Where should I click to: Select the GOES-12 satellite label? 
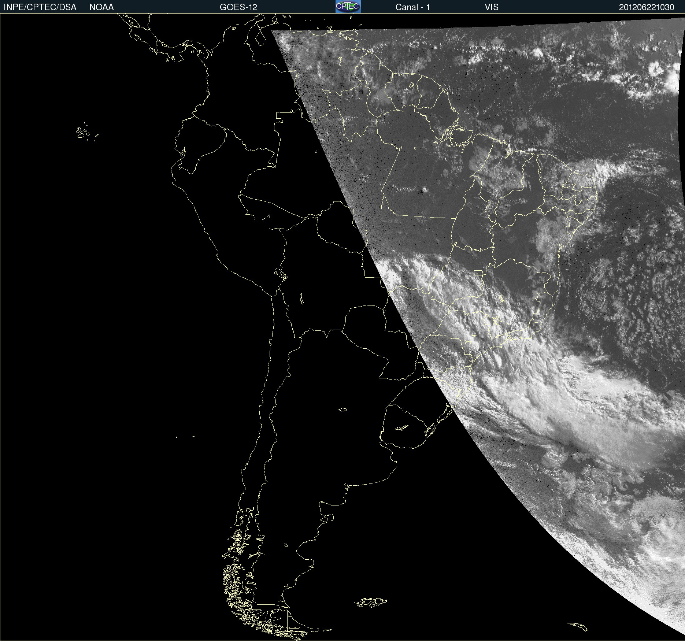click(238, 7)
